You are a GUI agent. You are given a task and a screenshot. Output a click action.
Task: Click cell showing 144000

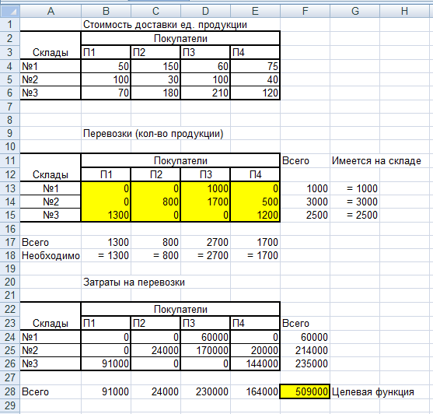(255, 363)
